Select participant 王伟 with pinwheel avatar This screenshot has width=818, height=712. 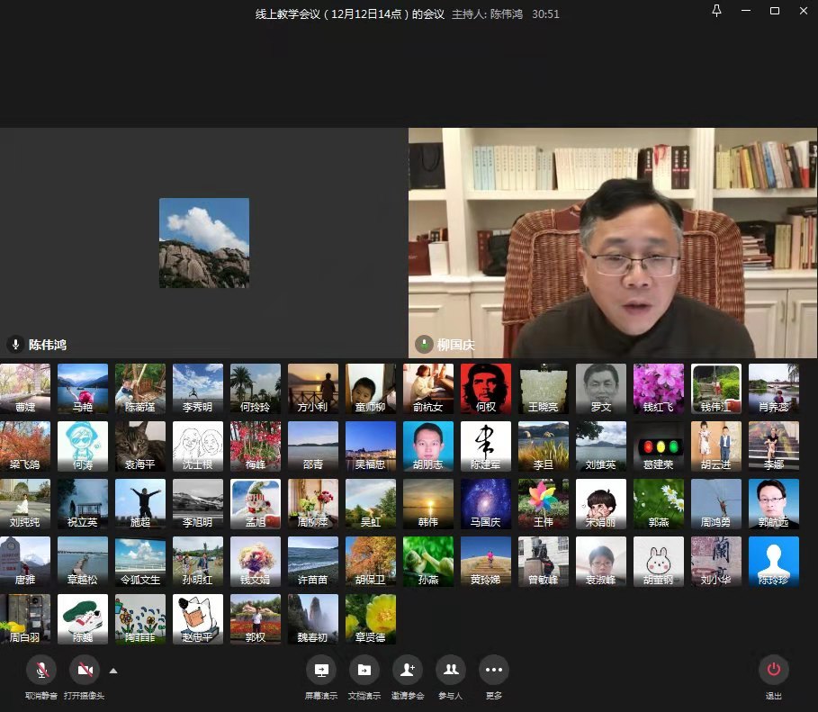pos(544,504)
